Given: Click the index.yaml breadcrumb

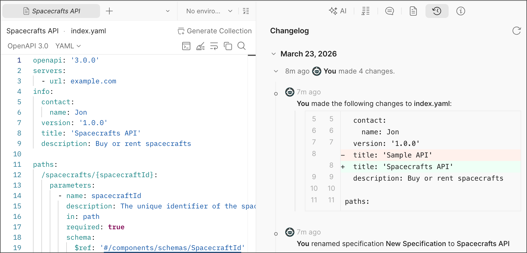Looking at the screenshot, I should tap(88, 31).
